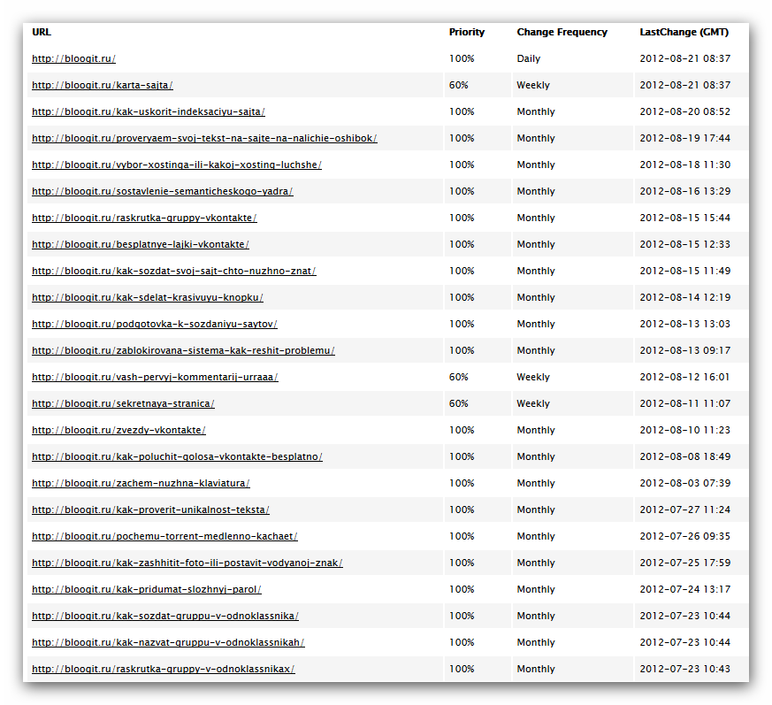Open pochemu-torrent-medlenno-kachaet link
Image resolution: width=772 pixels, height=705 pixels.
165,537
